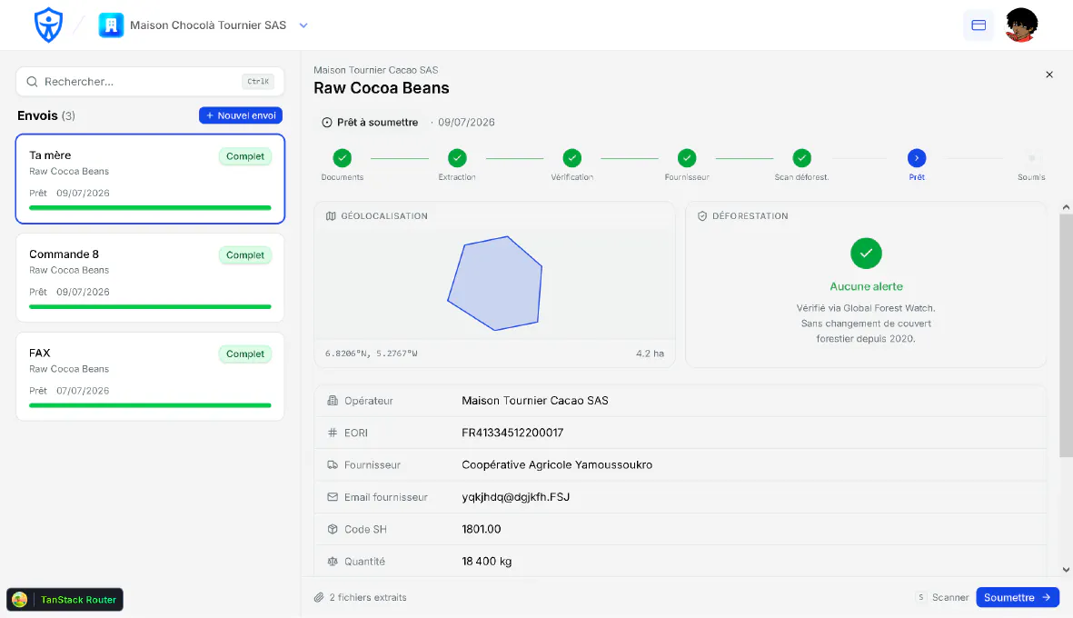The height and width of the screenshot is (618, 1073).
Task: Click the Rechercher search field
Action: (x=150, y=82)
